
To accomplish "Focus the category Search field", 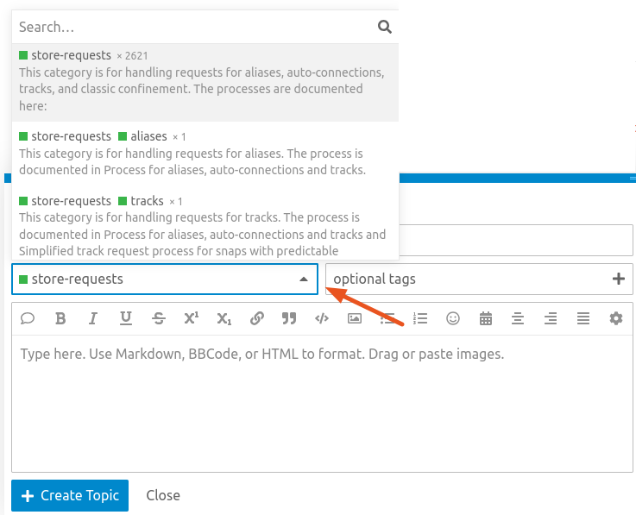I will [194, 27].
